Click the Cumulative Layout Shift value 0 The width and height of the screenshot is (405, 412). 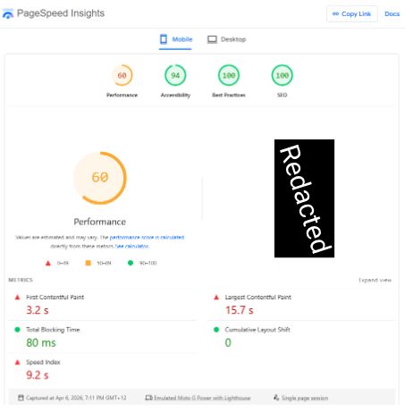coord(228,342)
